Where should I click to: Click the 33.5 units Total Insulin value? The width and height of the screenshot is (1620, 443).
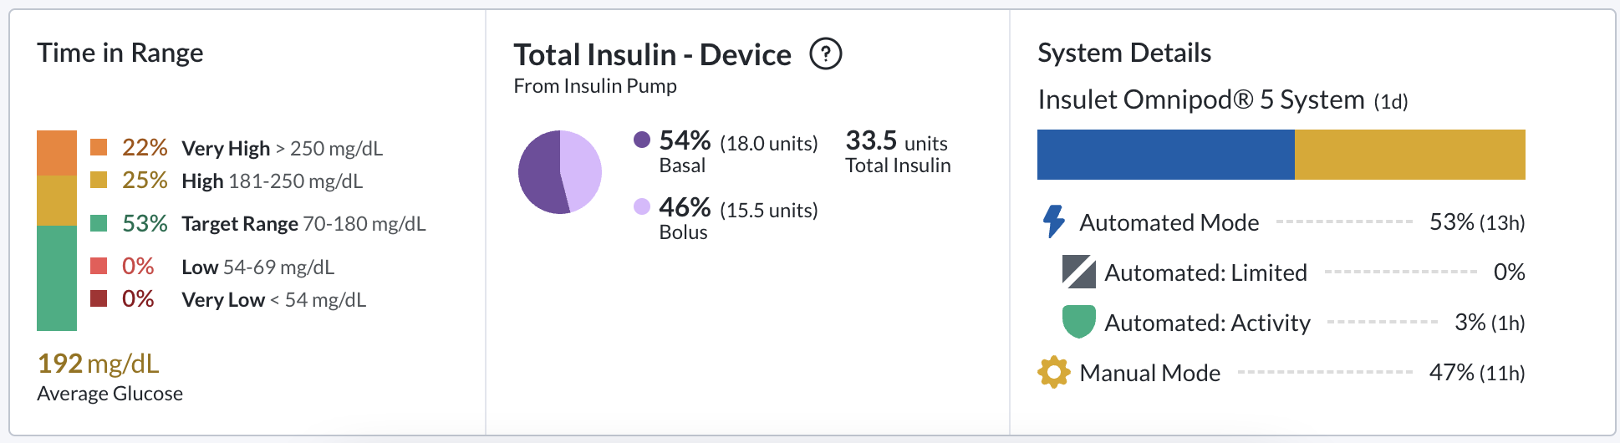897,140
